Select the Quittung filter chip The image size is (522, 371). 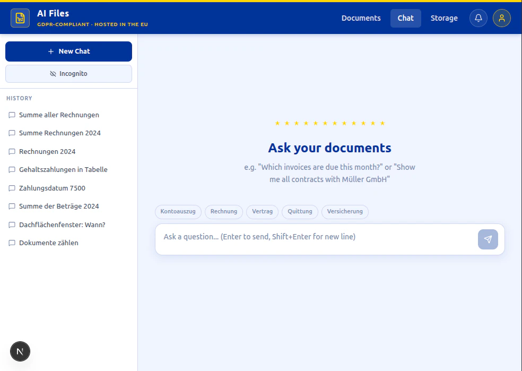300,211
